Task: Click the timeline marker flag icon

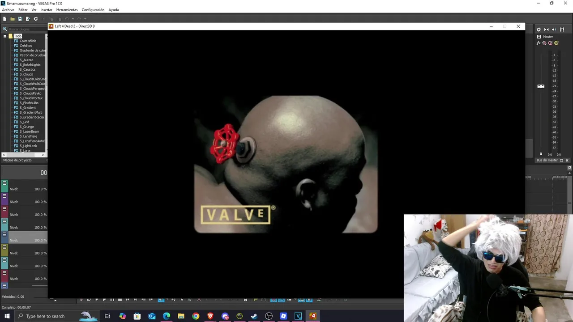Action: coord(569,168)
